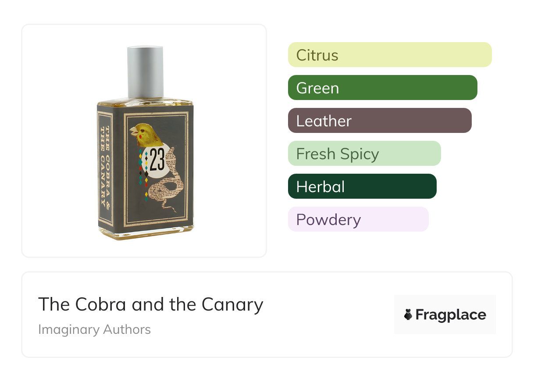The image size is (534, 379).
Task: Choose the Leather accord bar
Action: tap(380, 121)
